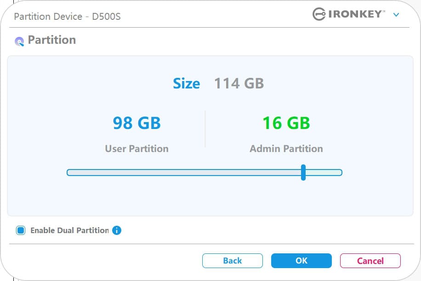This screenshot has width=421, height=281.
Task: Confirm the partition with the OK button
Action: click(x=301, y=261)
